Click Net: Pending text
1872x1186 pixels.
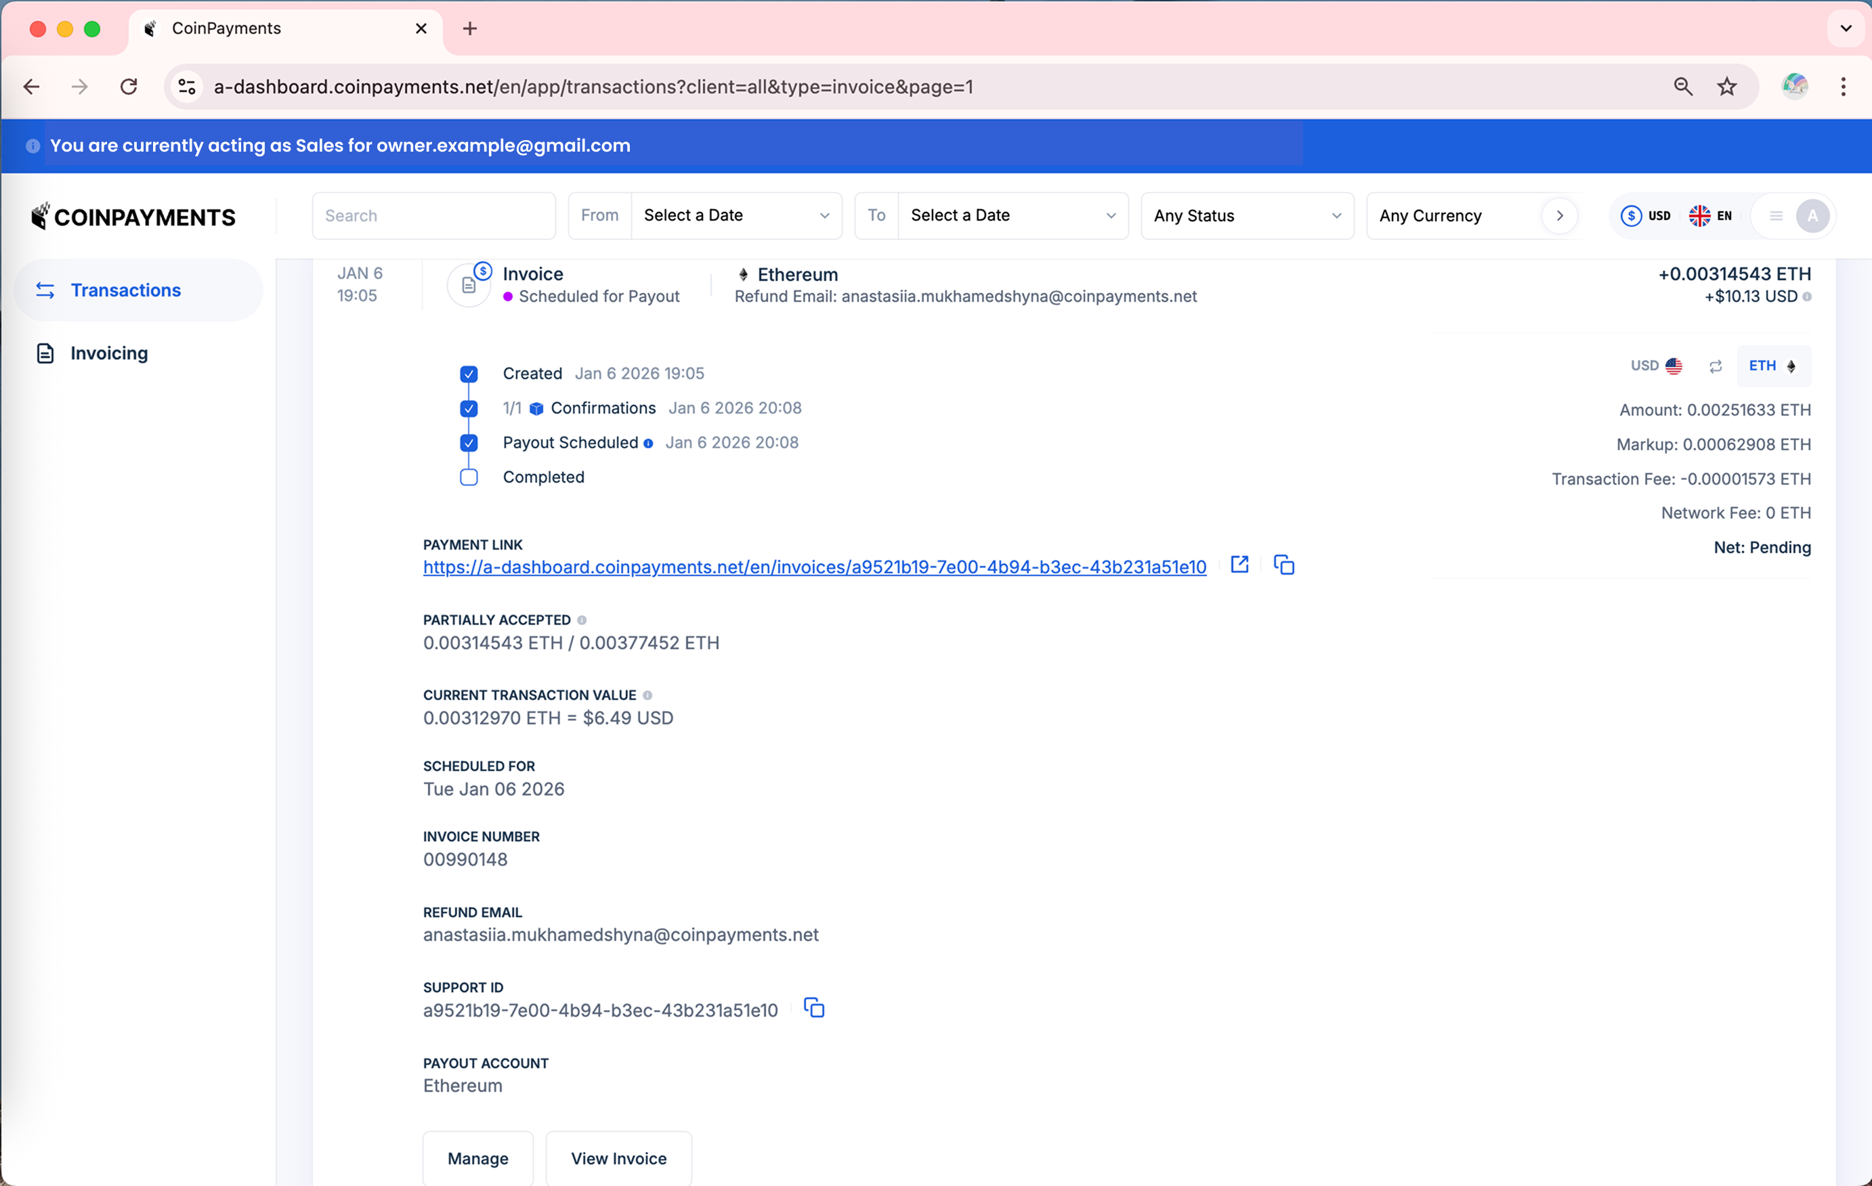pos(1762,547)
